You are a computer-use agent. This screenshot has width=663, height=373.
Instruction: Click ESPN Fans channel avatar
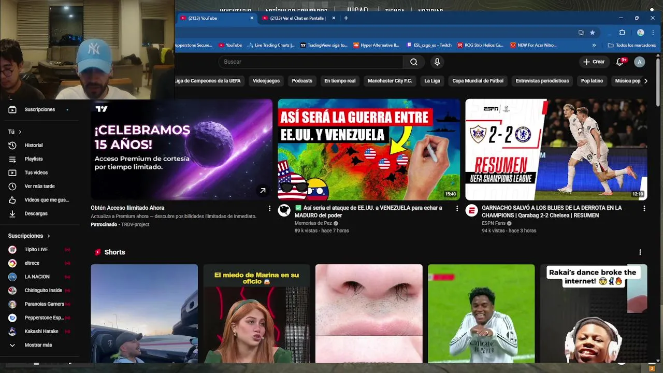tap(471, 210)
